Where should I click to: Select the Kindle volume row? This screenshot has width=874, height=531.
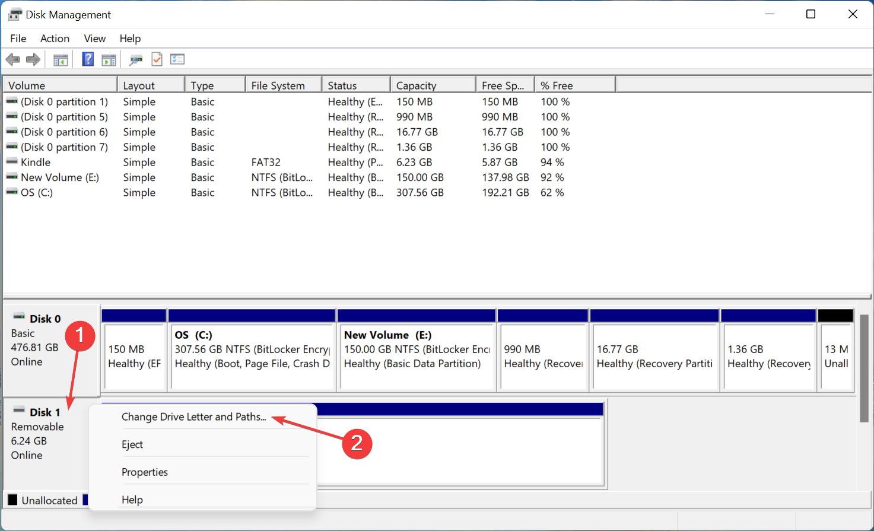36,163
